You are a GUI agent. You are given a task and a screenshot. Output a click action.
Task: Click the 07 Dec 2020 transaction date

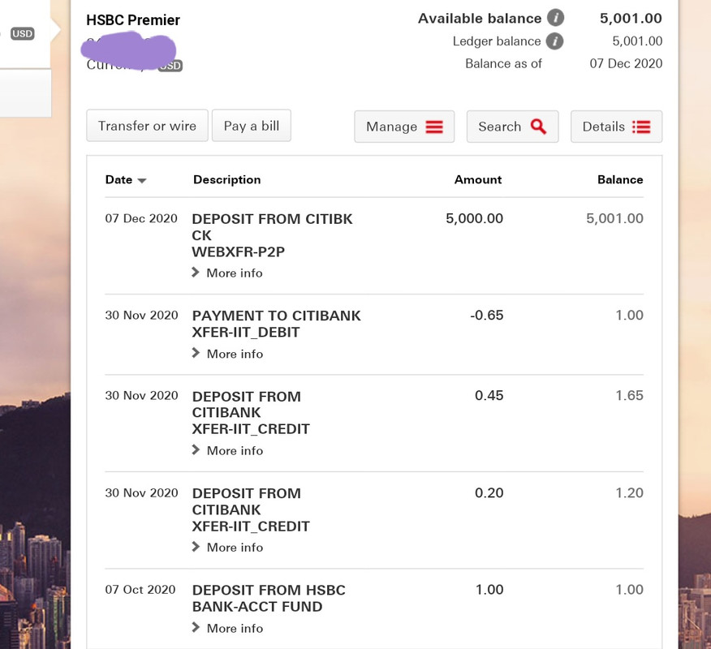coord(141,218)
